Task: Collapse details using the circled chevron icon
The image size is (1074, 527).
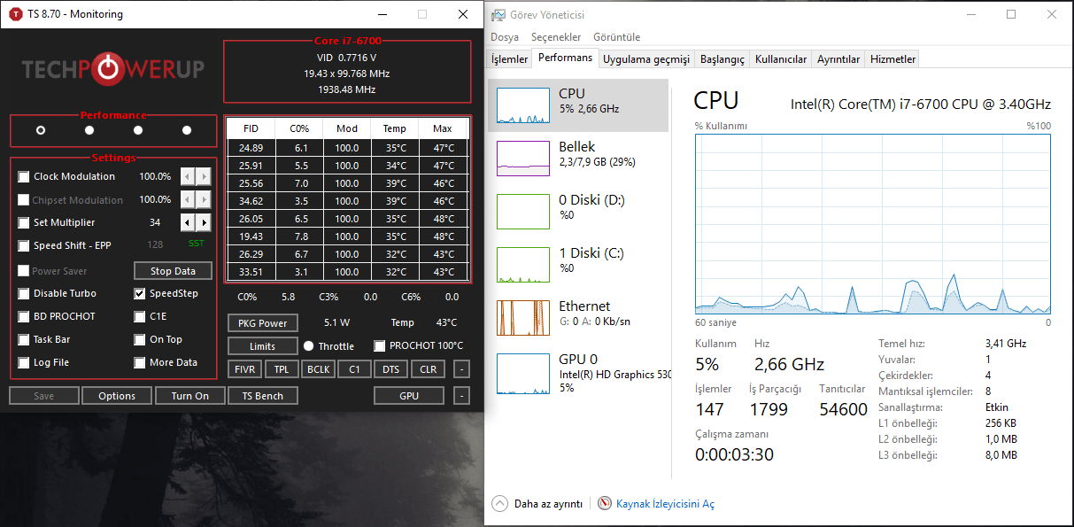Action: [499, 503]
